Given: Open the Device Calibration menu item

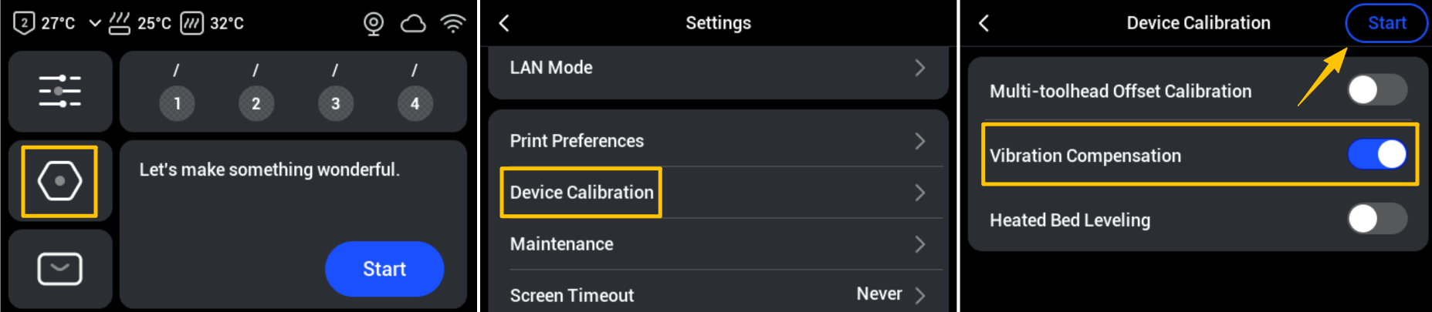Looking at the screenshot, I should point(718,193).
